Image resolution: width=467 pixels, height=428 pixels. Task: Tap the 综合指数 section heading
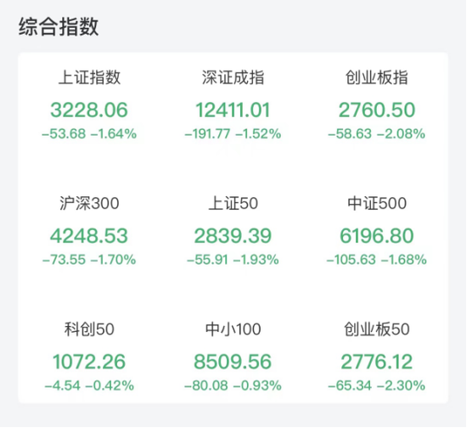(x=59, y=27)
